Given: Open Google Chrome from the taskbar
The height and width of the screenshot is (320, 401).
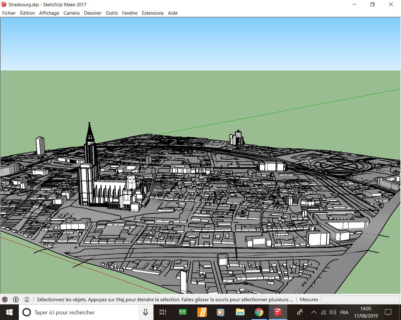Looking at the screenshot, I should click(x=259, y=312).
